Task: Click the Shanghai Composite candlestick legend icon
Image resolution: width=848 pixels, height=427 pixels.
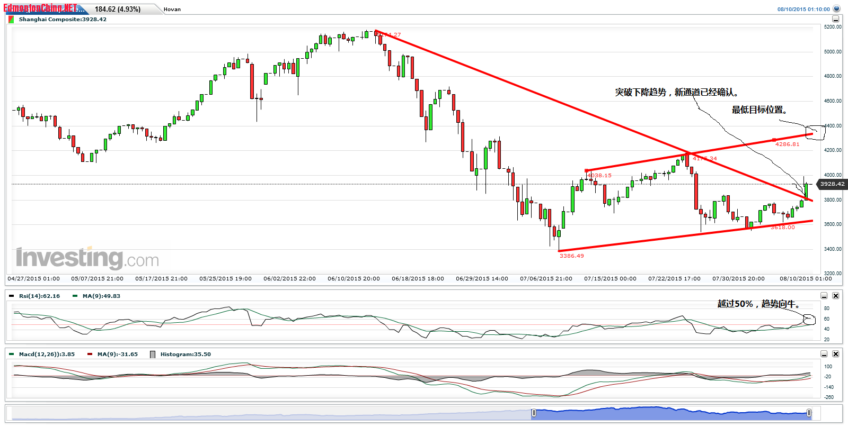Action: point(11,20)
